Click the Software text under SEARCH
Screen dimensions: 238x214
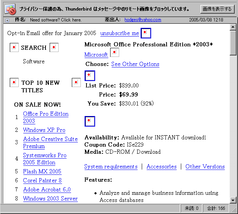tap(34, 61)
